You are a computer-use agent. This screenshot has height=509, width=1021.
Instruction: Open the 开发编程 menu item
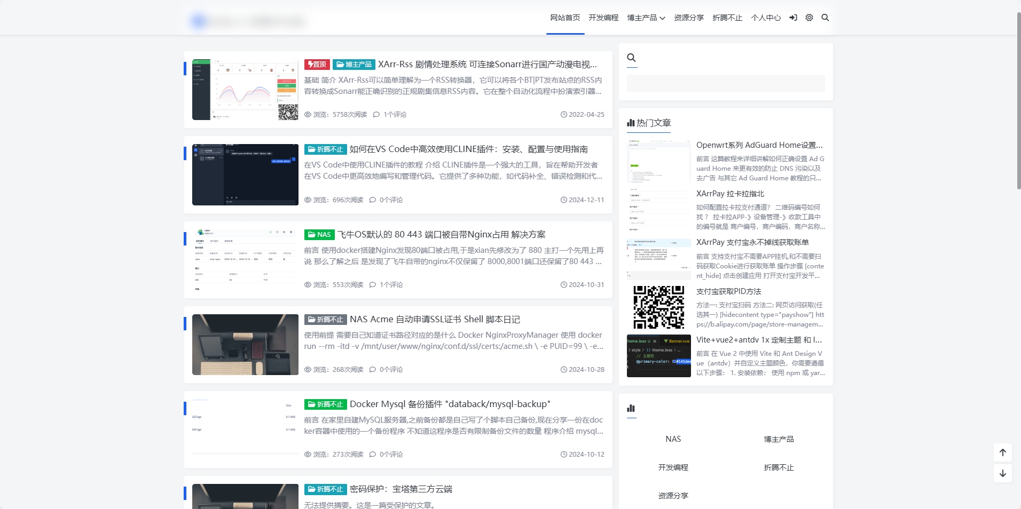(603, 18)
